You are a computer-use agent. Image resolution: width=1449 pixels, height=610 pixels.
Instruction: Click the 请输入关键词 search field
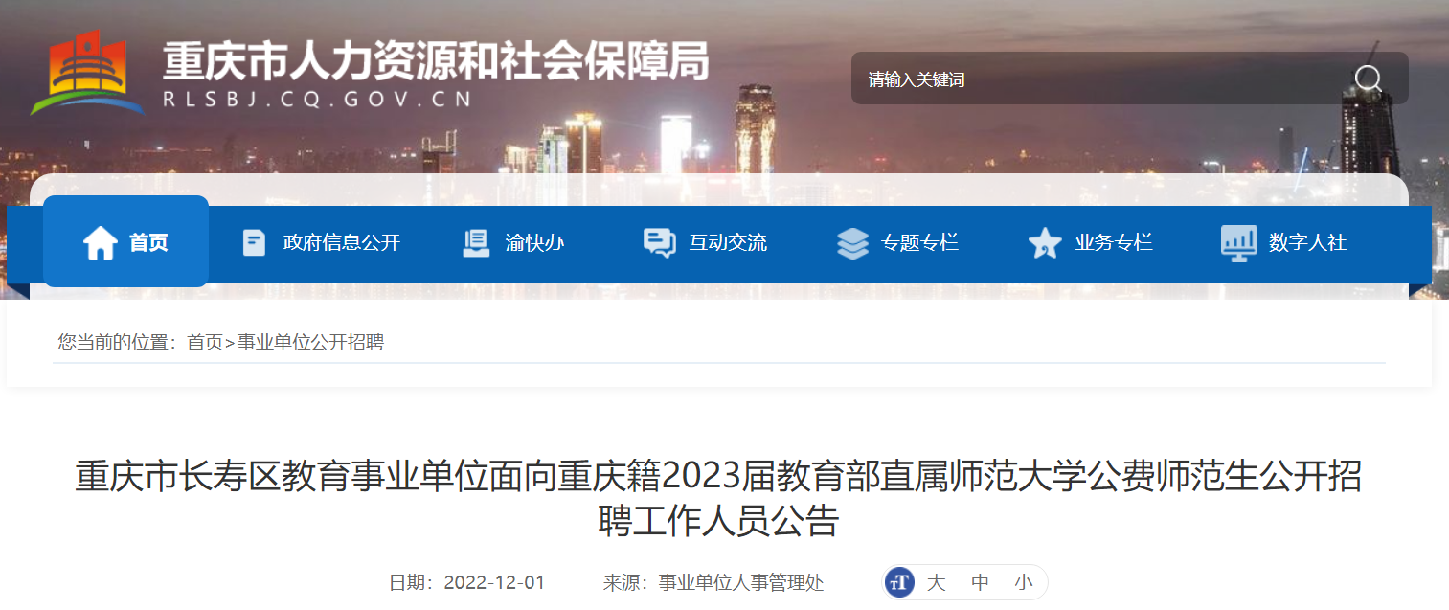click(1101, 79)
